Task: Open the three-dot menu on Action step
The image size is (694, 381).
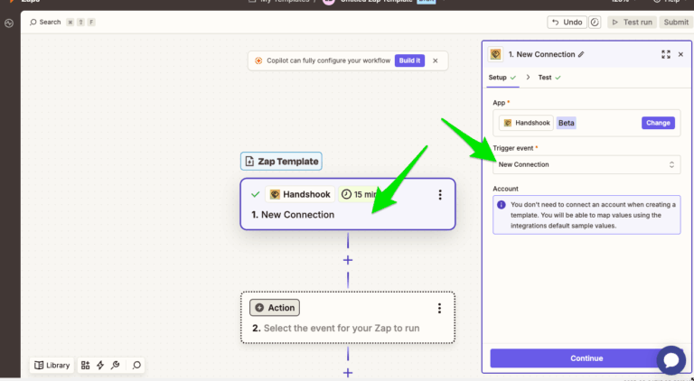Action: [440, 308]
